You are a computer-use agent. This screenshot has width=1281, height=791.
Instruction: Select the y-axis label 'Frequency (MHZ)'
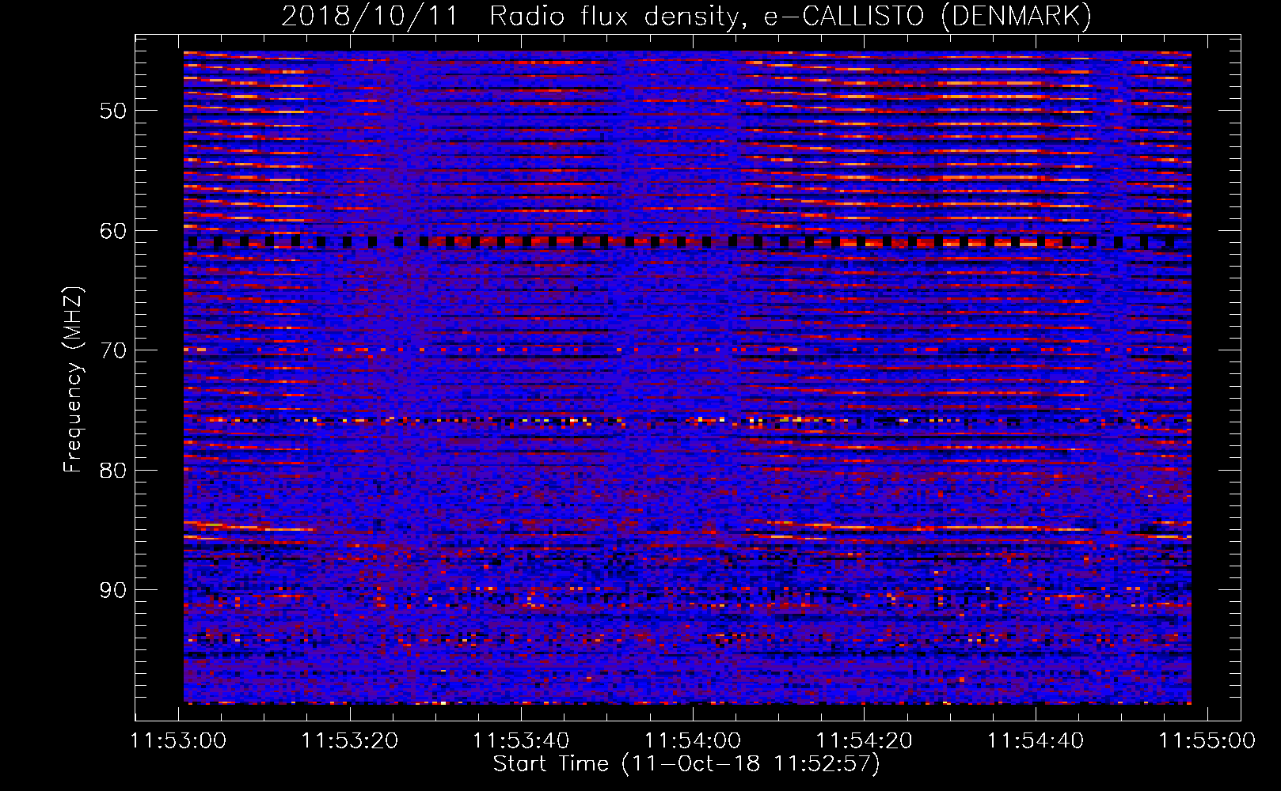click(73, 380)
